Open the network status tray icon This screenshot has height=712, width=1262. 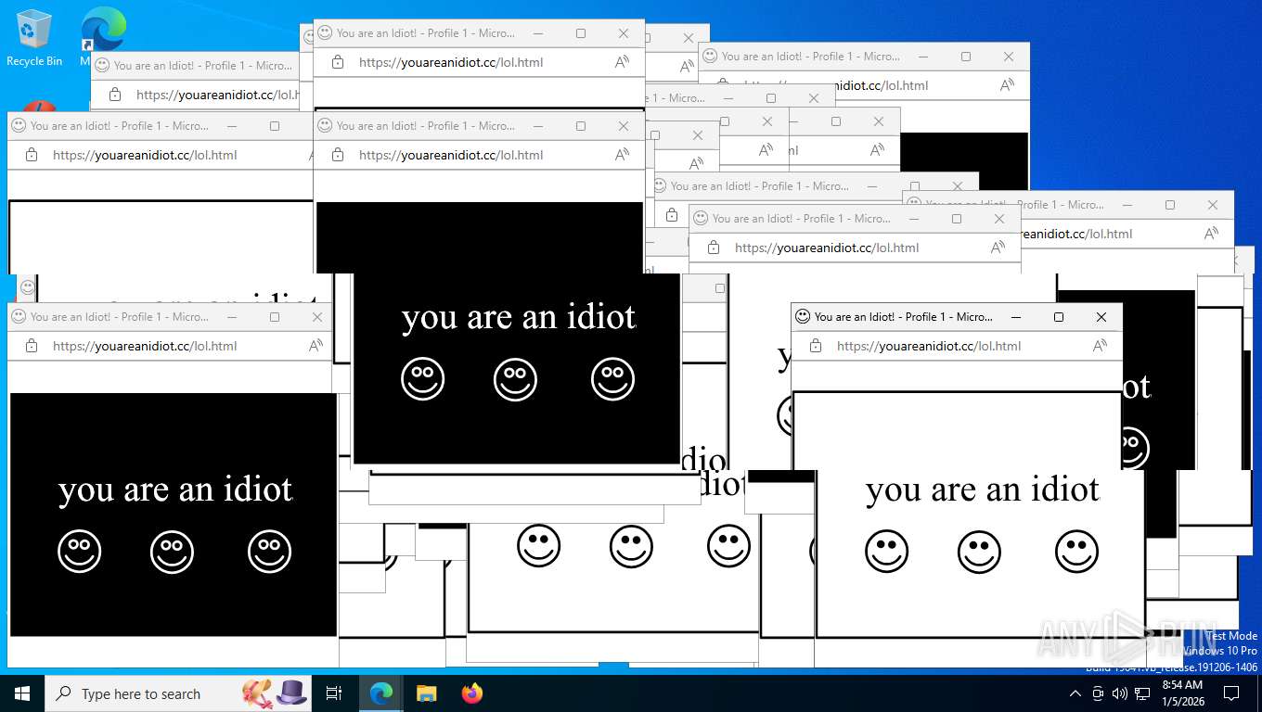[x=1142, y=693]
